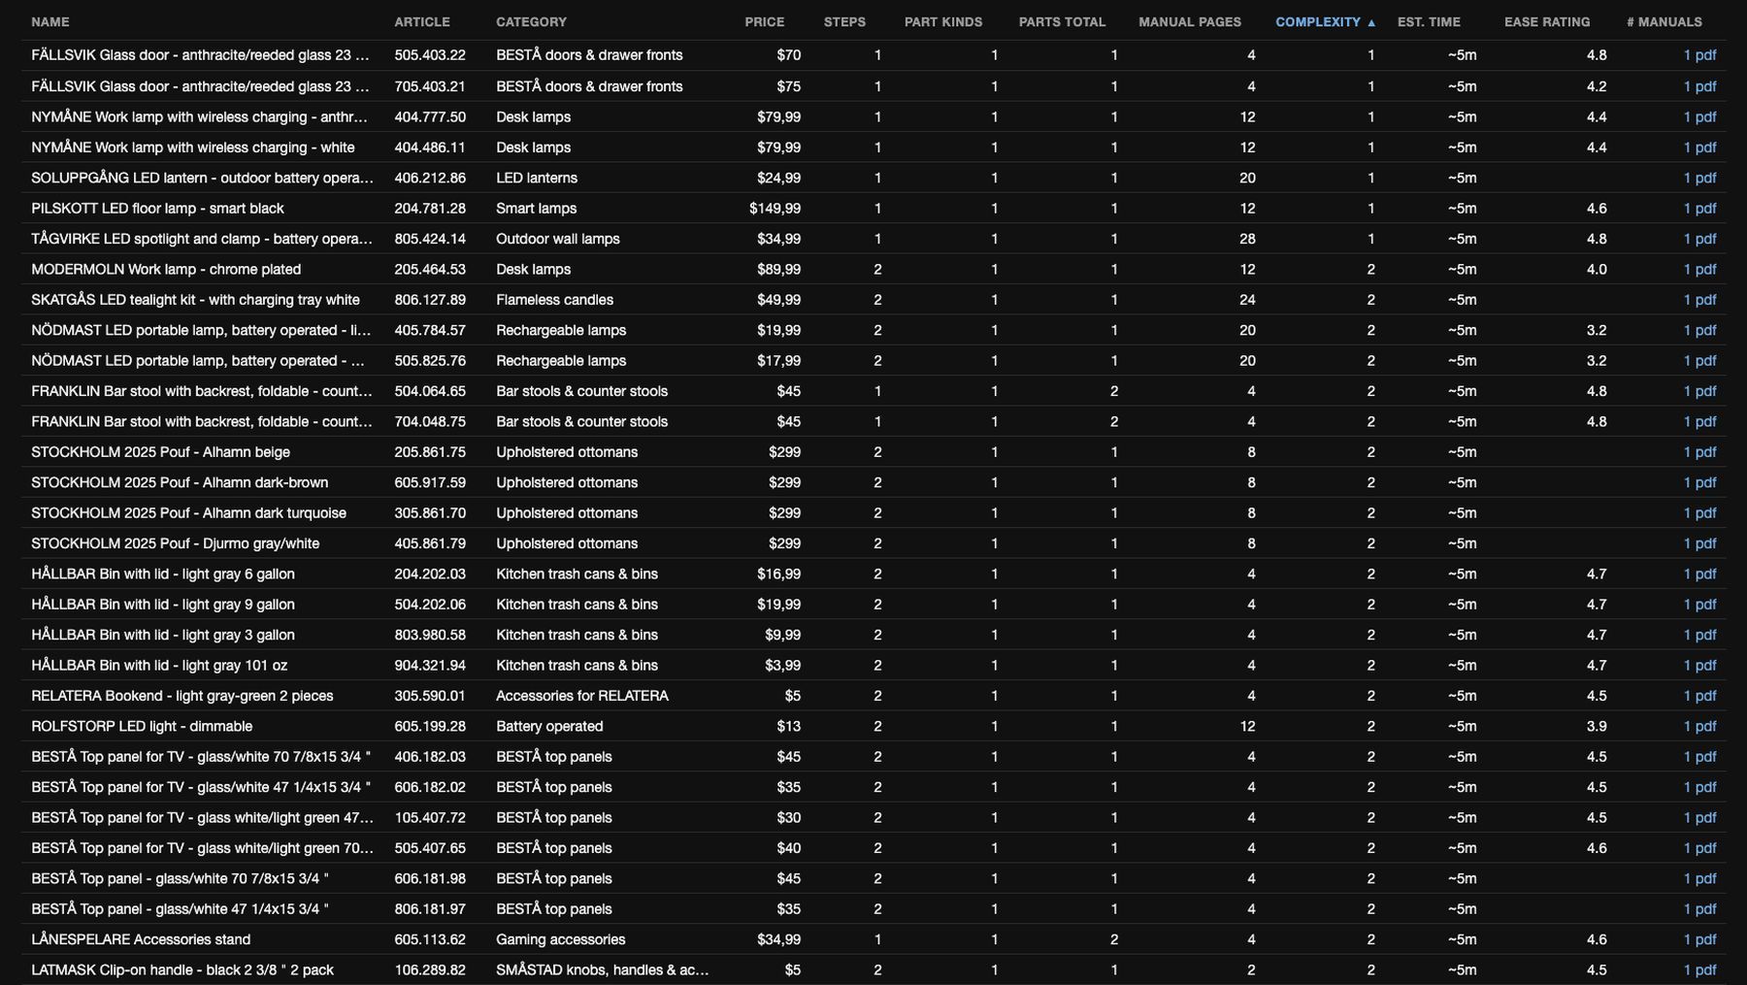
Task: Click the RELATERA Bookend product name
Action: tap(181, 696)
